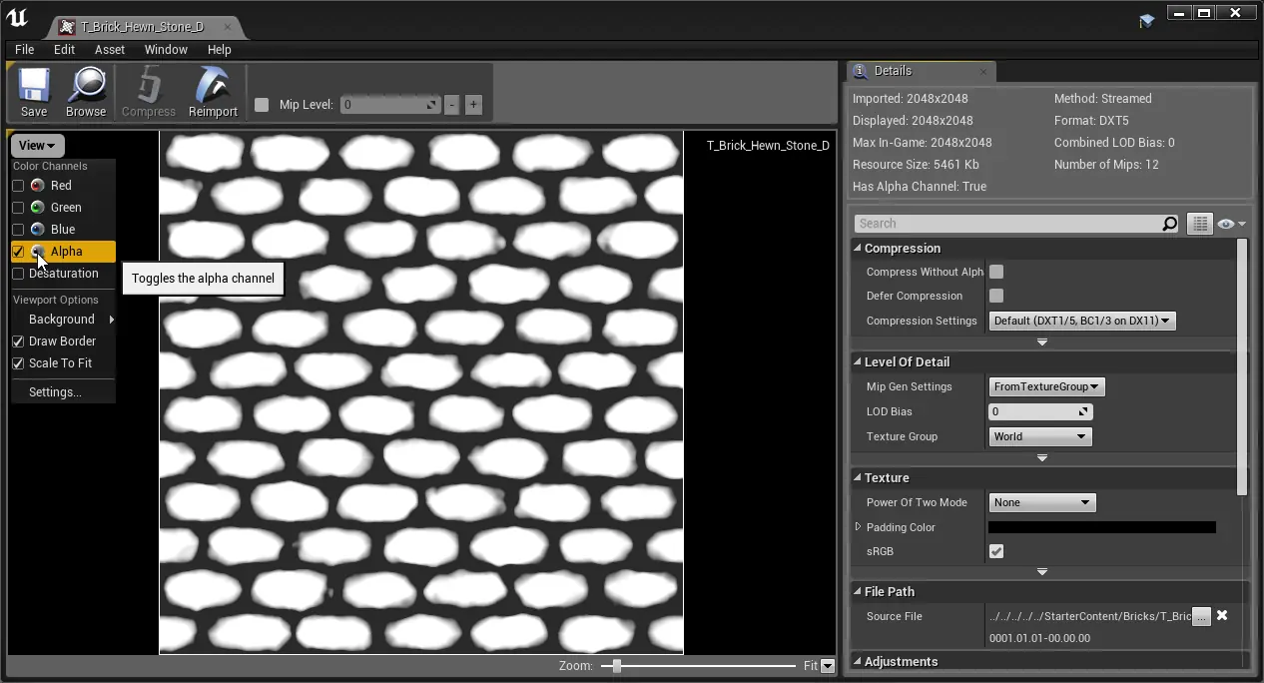Screen dimensions: 1264x683
Task: Close the Details panel tab
Action: click(x=983, y=72)
